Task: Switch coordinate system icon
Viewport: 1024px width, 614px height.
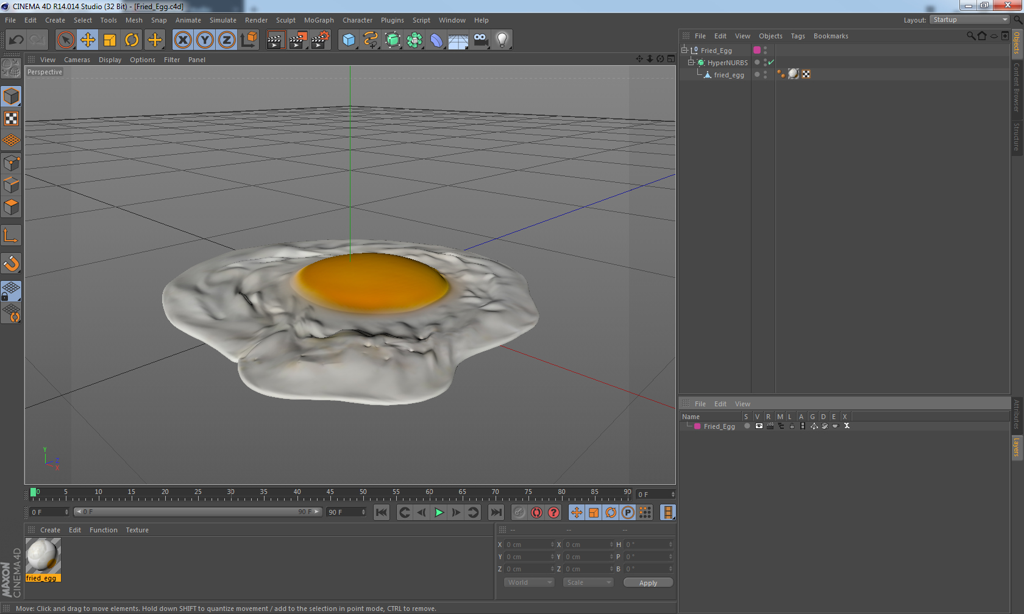Action: pos(249,40)
